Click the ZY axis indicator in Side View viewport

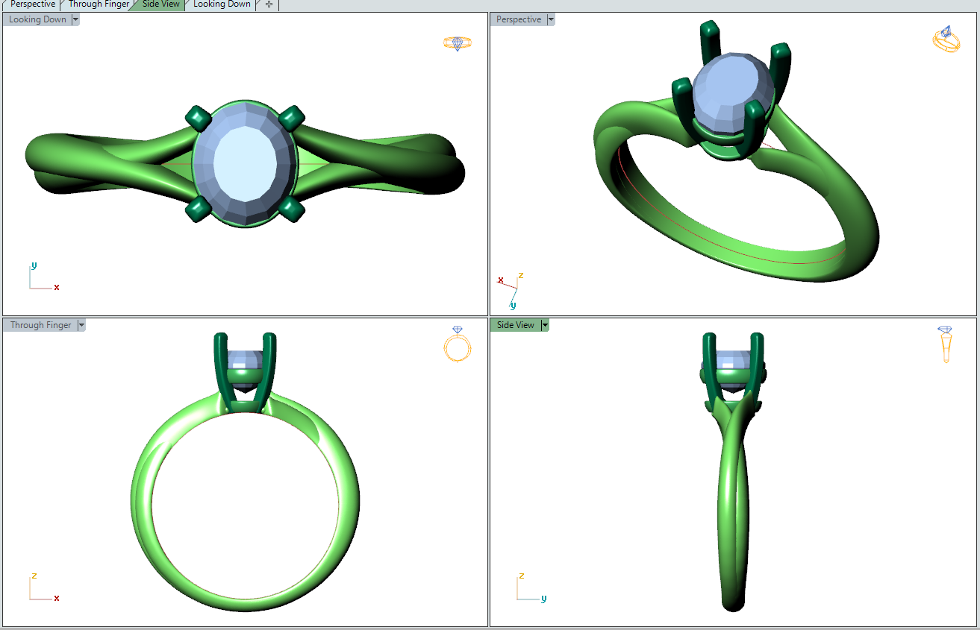pyautogui.click(x=531, y=589)
